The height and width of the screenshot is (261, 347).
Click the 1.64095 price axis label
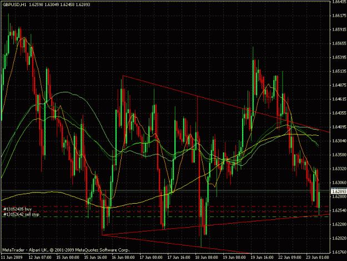coord(339,127)
